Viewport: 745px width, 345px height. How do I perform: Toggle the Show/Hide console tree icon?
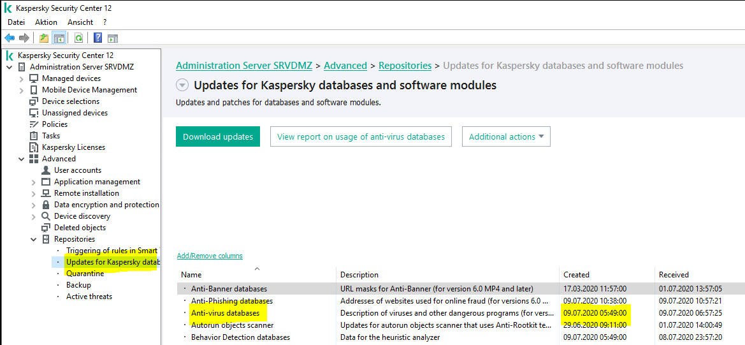click(x=59, y=38)
